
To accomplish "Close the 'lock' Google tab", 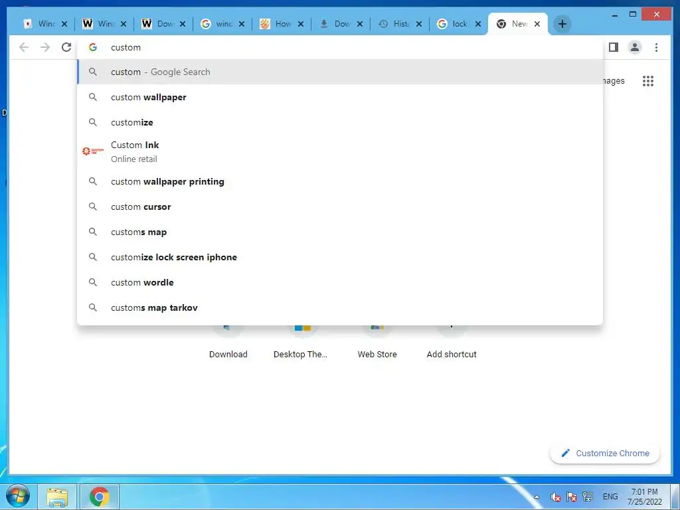I will [478, 24].
